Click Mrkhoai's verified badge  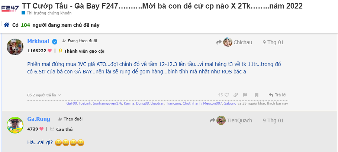[55, 42]
